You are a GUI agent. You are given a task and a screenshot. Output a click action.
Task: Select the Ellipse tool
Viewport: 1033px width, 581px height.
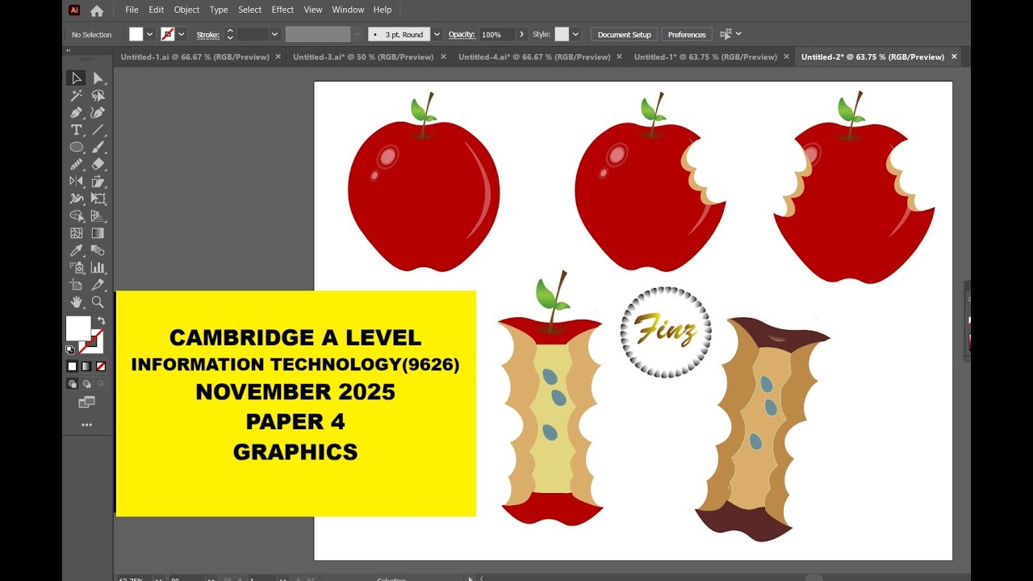76,147
